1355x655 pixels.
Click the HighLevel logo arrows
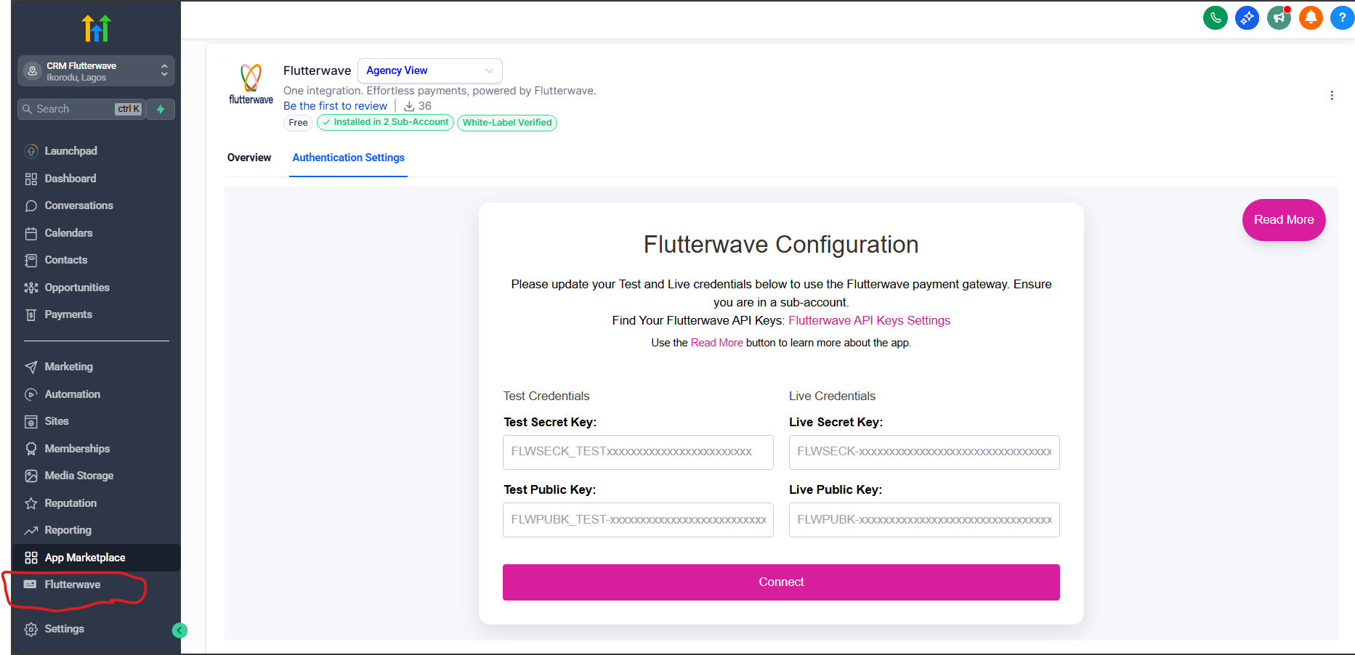pyautogui.click(x=97, y=28)
